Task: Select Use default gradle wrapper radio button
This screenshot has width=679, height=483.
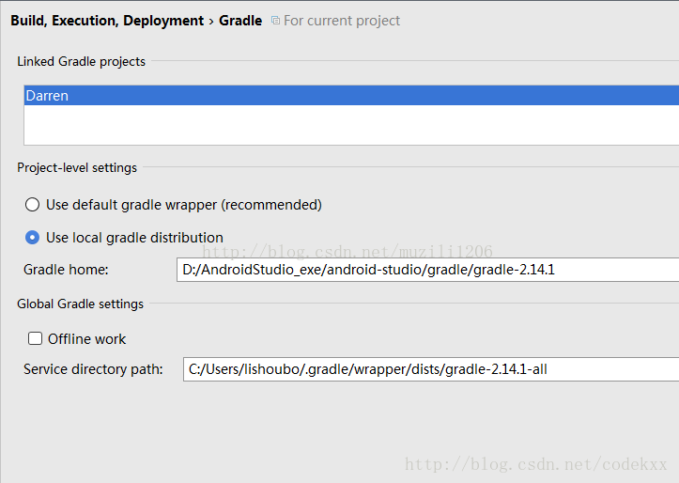Action: coord(32,205)
